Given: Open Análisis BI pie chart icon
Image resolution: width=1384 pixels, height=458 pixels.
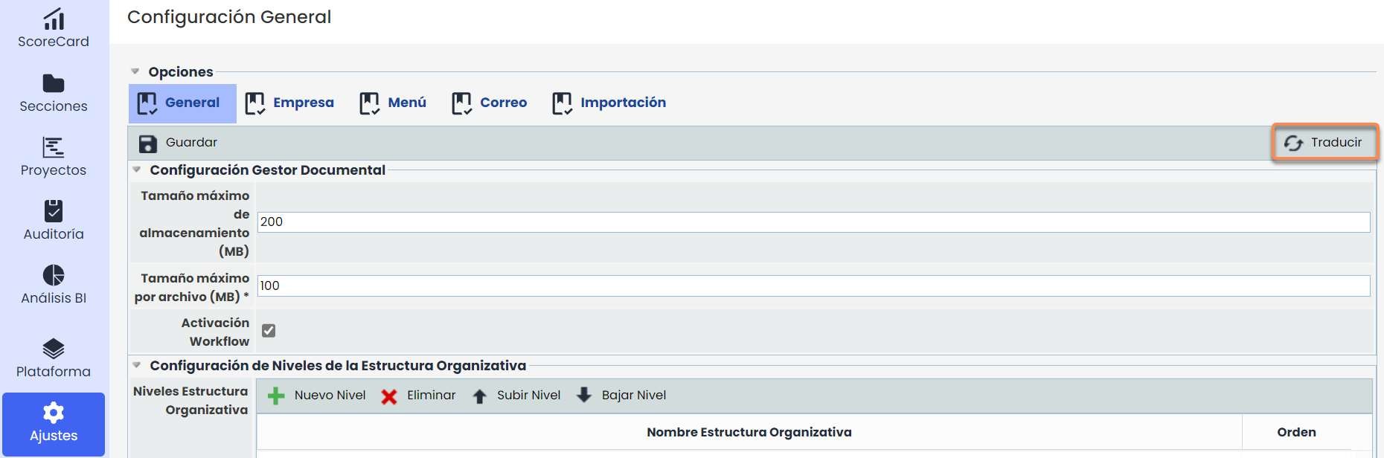Looking at the screenshot, I should (54, 275).
